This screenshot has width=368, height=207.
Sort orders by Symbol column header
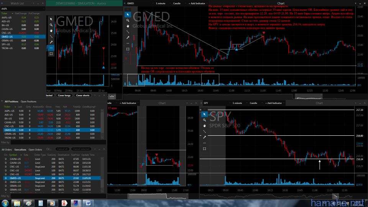click(13, 155)
